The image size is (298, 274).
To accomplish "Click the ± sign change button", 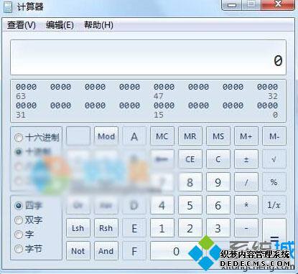I will [246, 159].
